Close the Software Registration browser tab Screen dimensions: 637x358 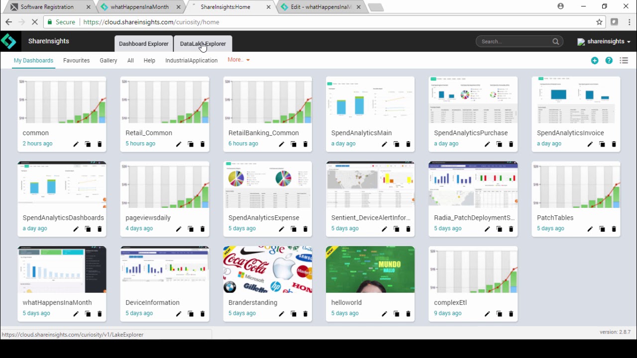89,7
